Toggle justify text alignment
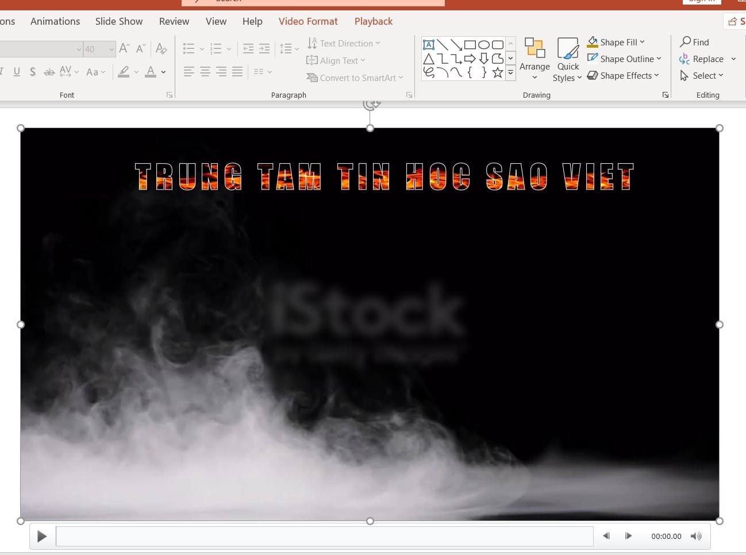The image size is (746, 555). point(237,72)
